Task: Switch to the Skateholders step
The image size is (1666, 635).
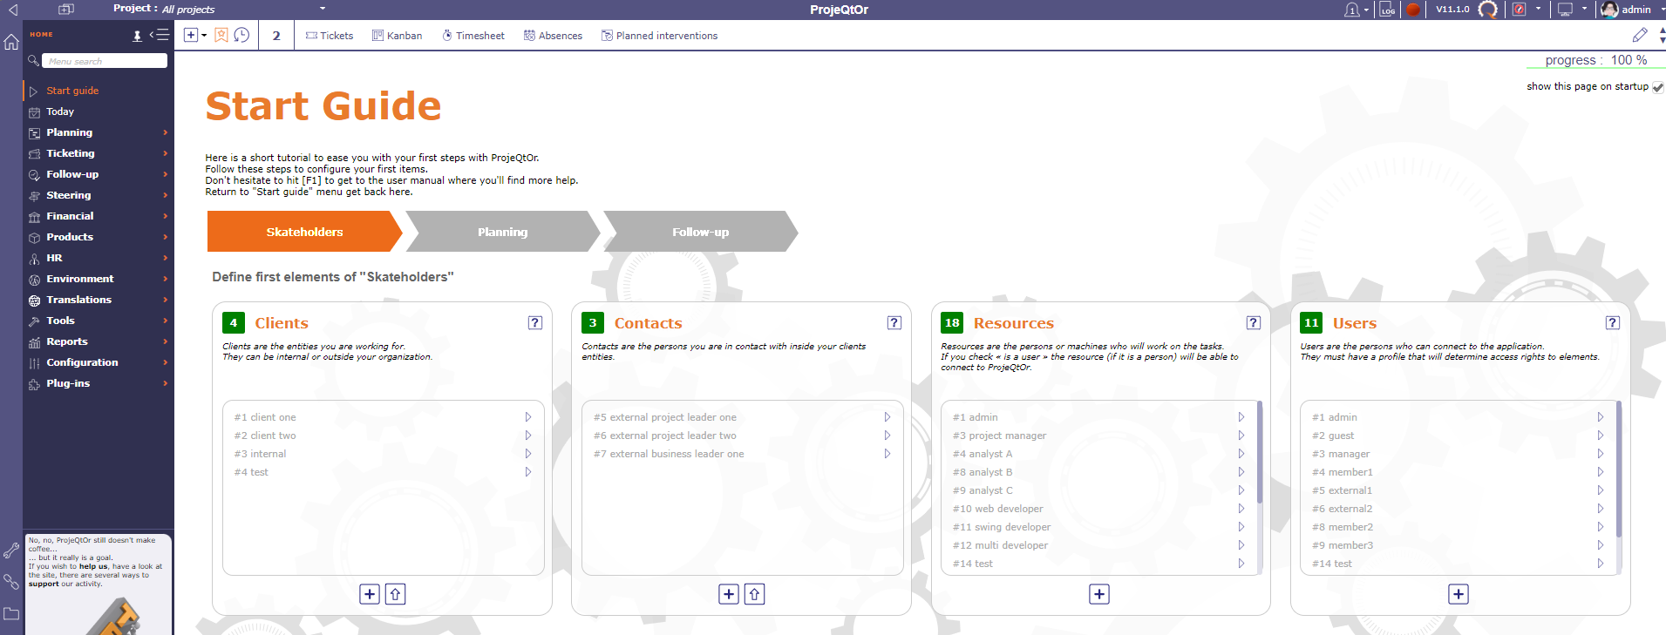Action: coord(304,232)
